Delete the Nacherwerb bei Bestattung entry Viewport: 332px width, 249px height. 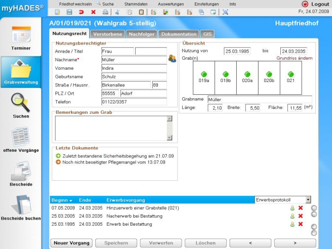[x=300, y=216]
